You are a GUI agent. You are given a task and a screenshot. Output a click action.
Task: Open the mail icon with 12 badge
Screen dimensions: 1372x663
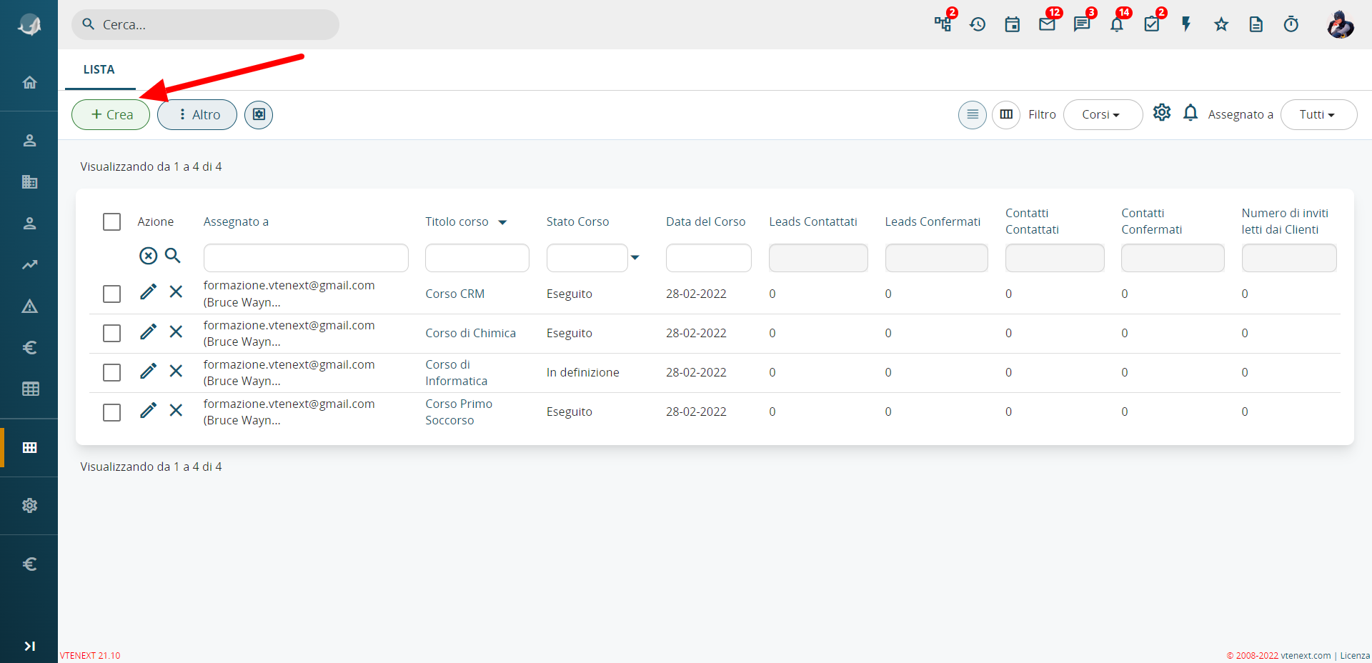(1048, 24)
